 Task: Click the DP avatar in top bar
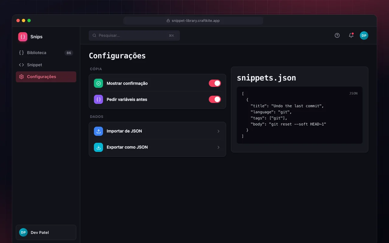364,36
